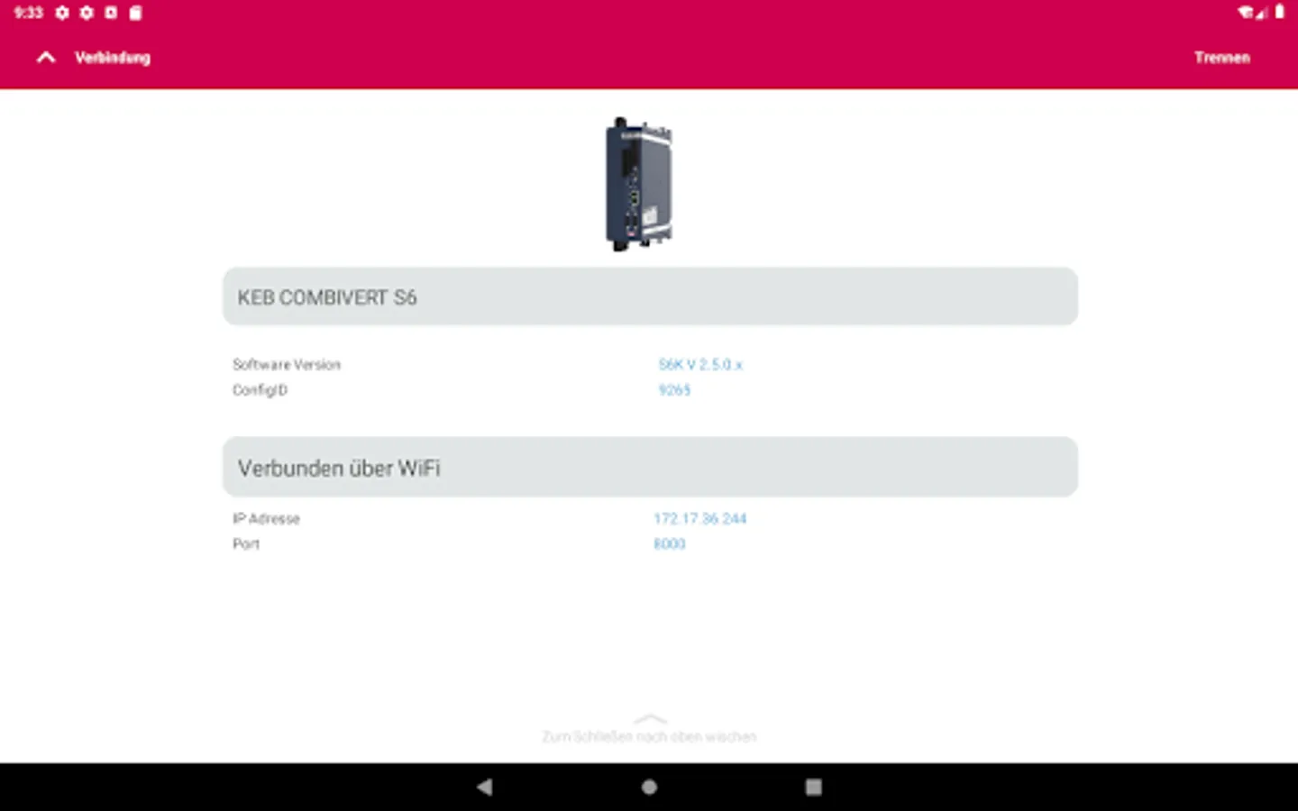Tap the SD card status icon
Image resolution: width=1298 pixels, height=811 pixels.
pos(135,13)
